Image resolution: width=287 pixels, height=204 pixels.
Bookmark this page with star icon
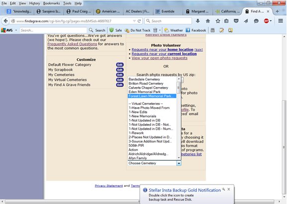tap(218, 21)
